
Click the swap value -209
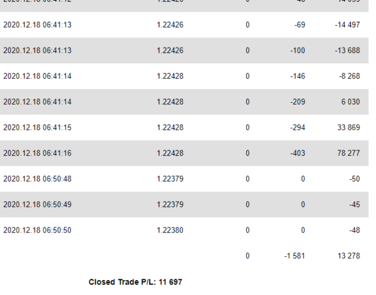coord(298,102)
